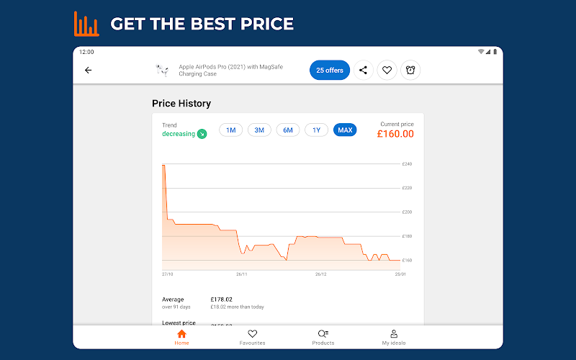Viewport: 576px width, 360px height.
Task: Open the AirPods product thumbnail
Action: pyautogui.click(x=161, y=71)
